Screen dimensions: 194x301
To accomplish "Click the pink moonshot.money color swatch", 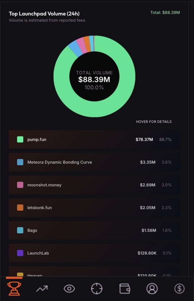I will pos(20,185).
